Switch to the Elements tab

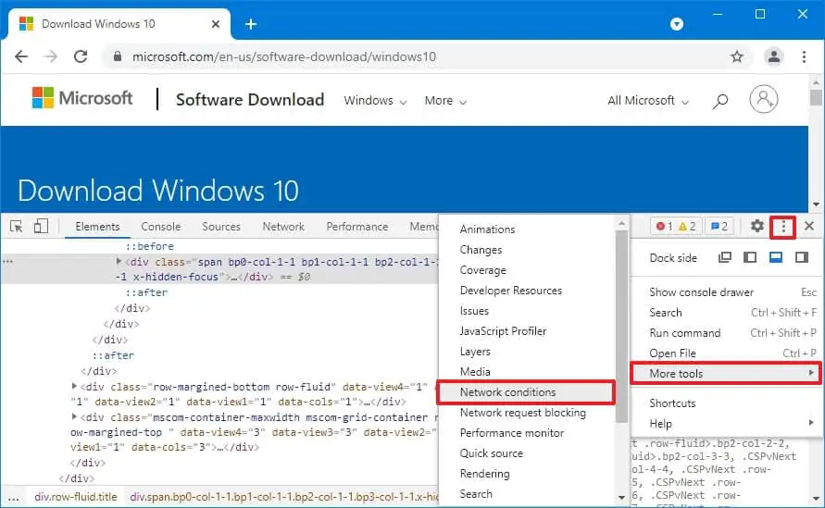point(97,226)
